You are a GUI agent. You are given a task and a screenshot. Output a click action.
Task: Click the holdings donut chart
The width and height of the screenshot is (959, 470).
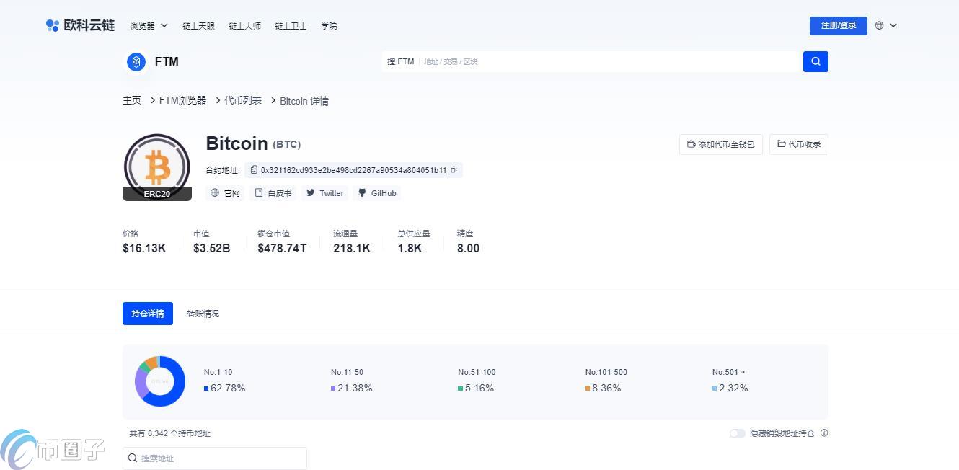(x=160, y=381)
